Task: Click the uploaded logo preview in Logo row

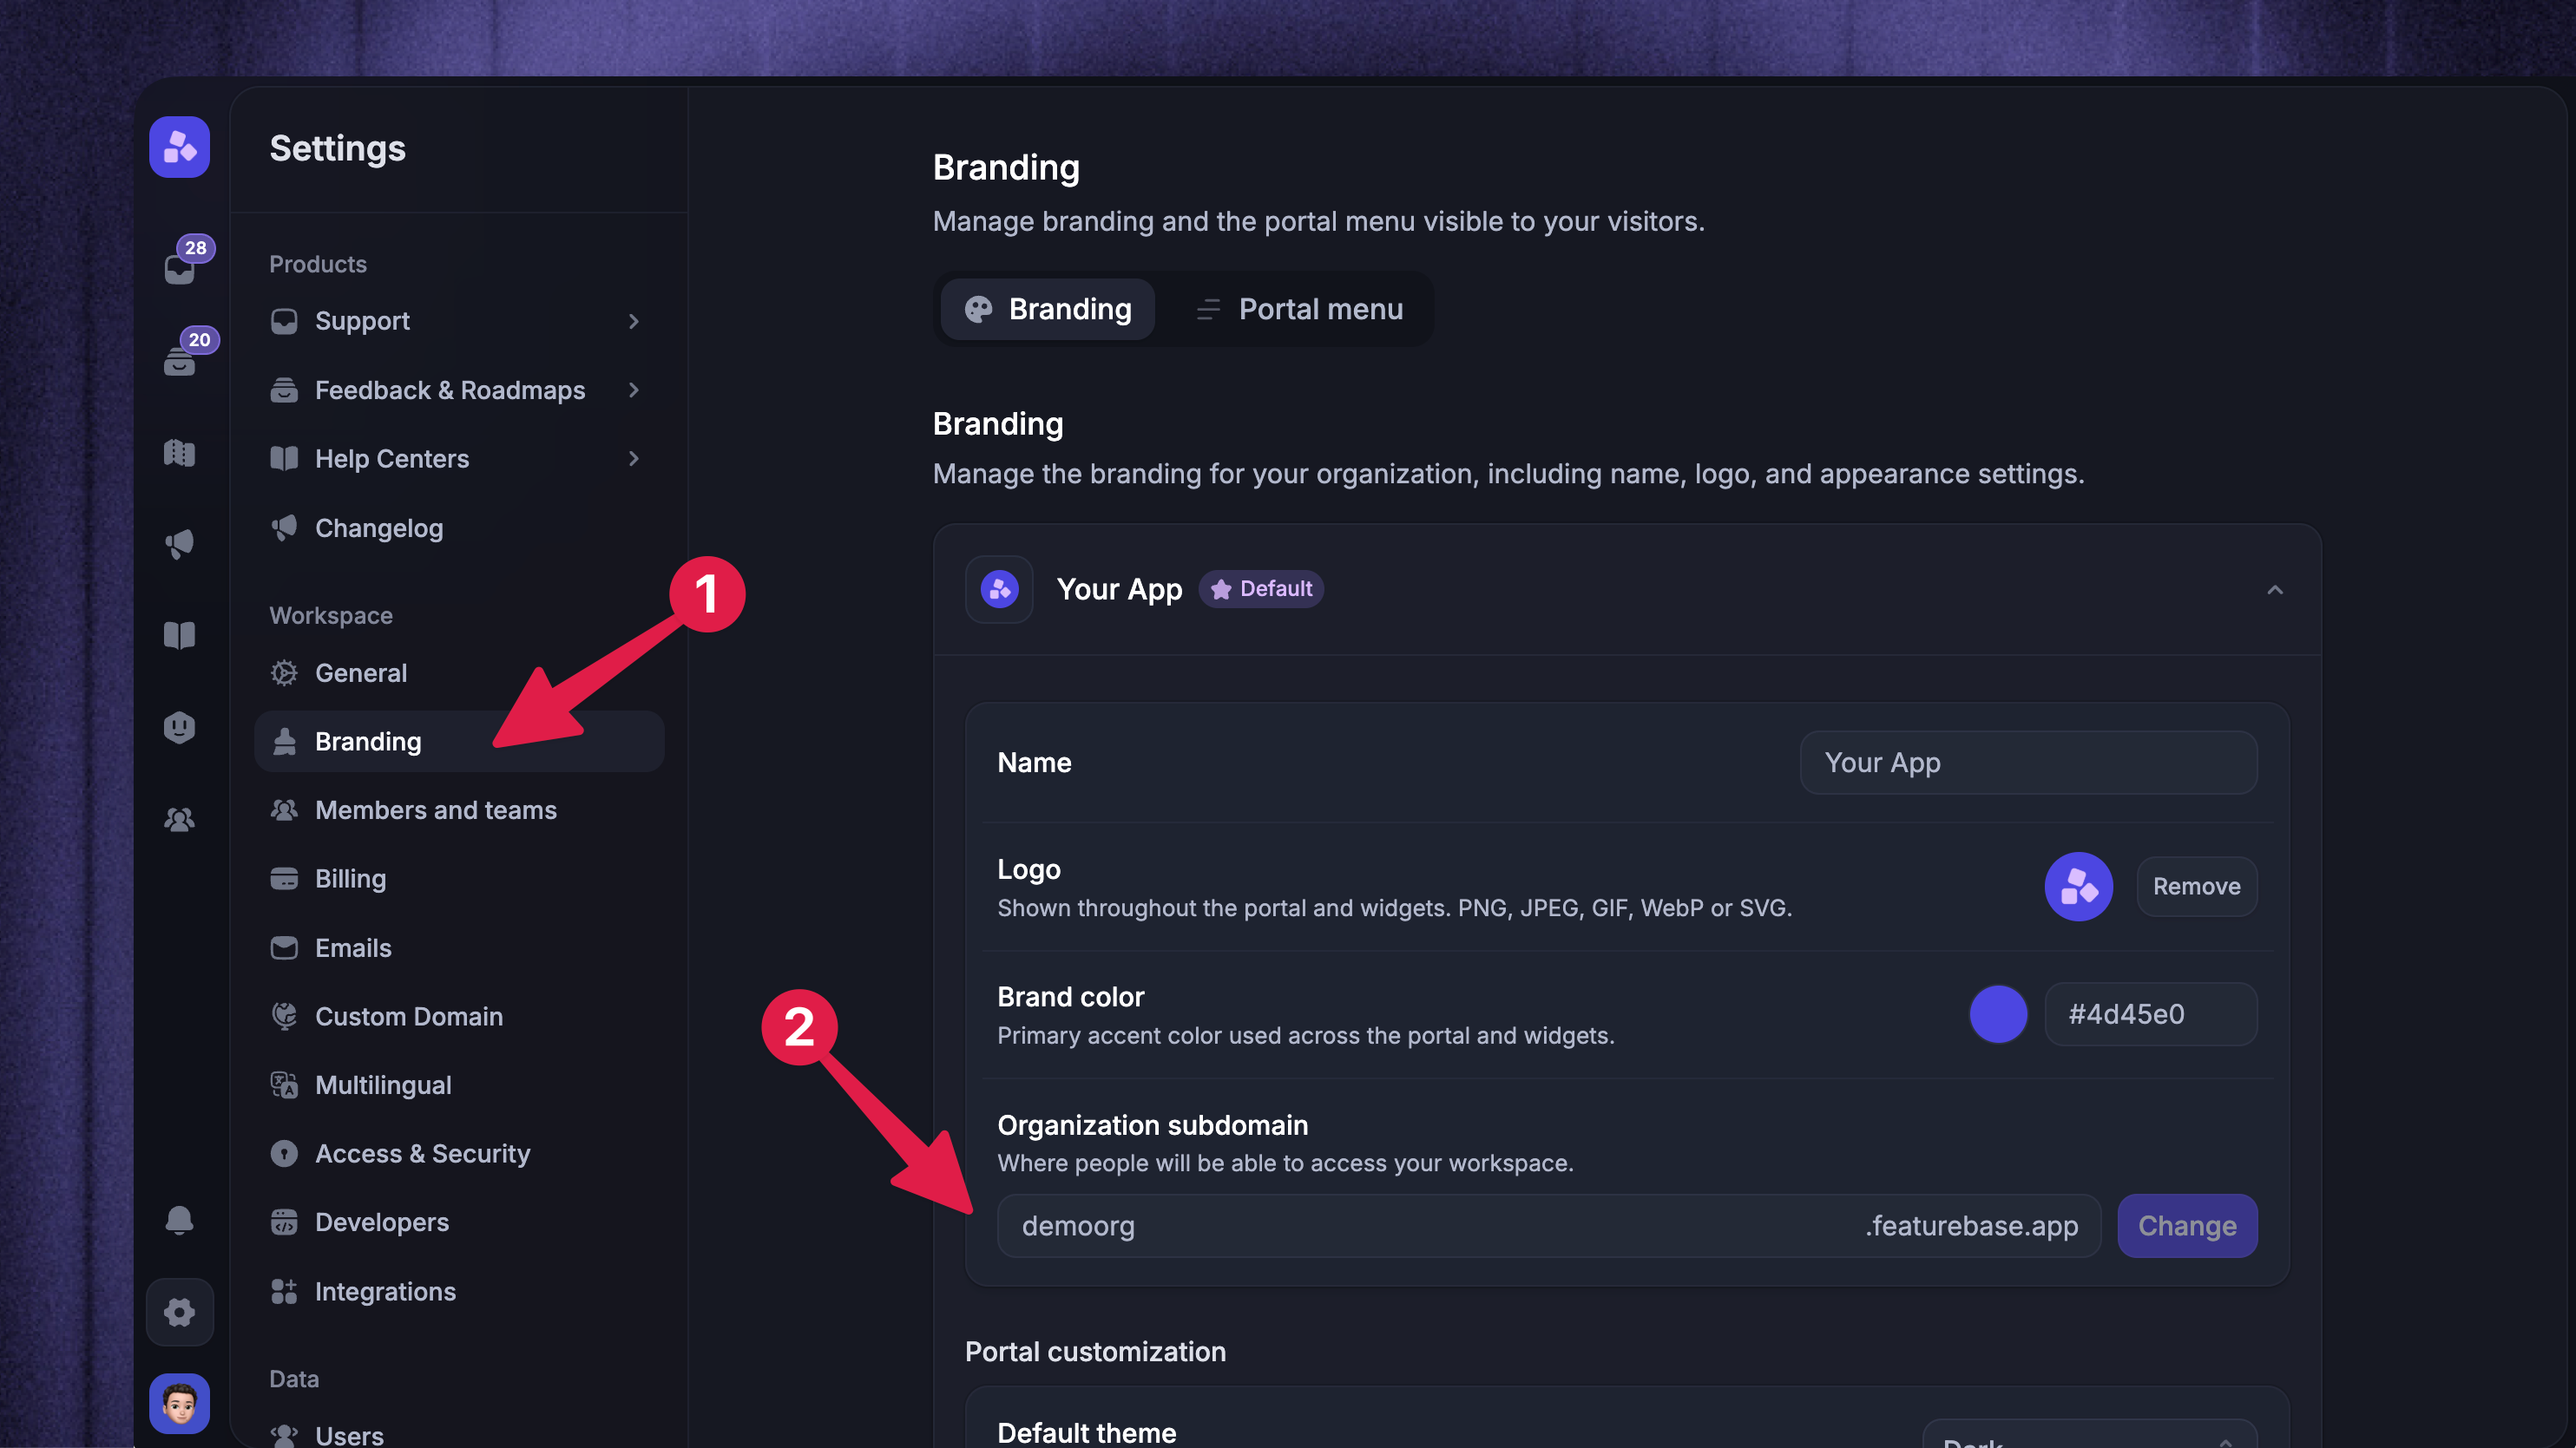Action: click(x=2079, y=887)
